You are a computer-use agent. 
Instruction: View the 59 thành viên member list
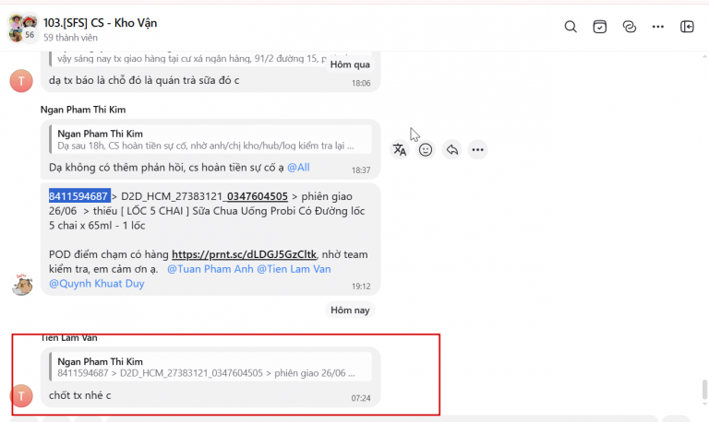click(70, 38)
